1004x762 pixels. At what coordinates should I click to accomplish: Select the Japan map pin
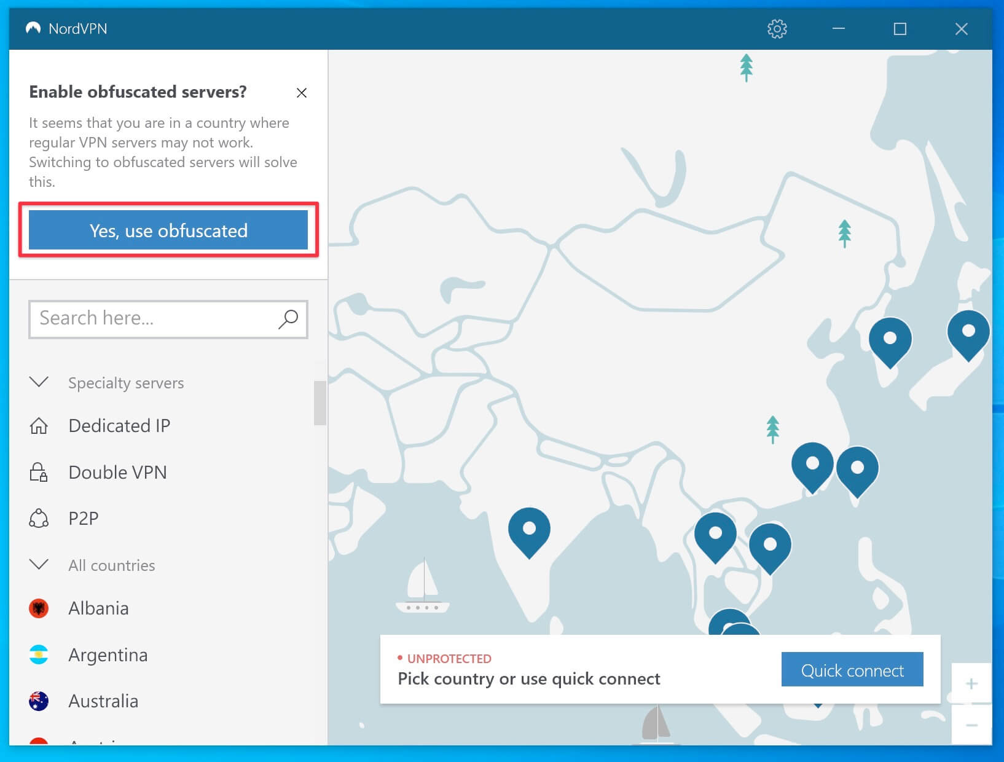point(968,335)
